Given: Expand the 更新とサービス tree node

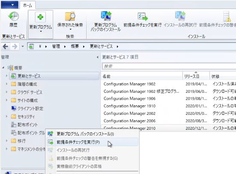Looking at the screenshot, I should click(6, 76).
